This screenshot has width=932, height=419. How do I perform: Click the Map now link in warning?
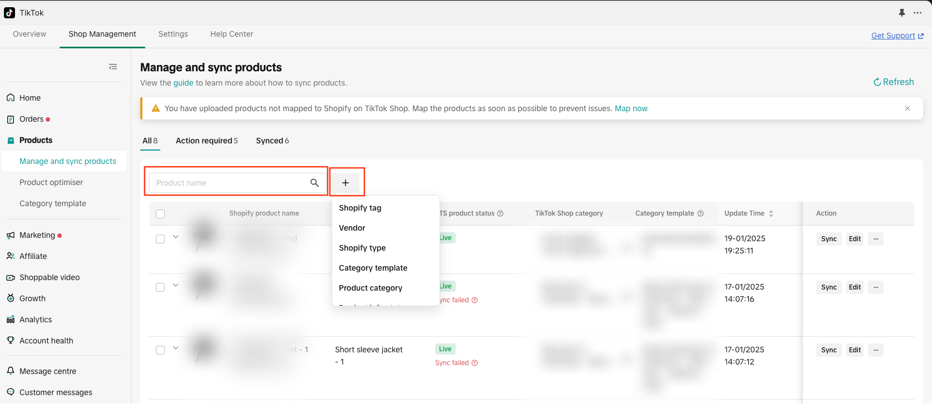tap(631, 108)
